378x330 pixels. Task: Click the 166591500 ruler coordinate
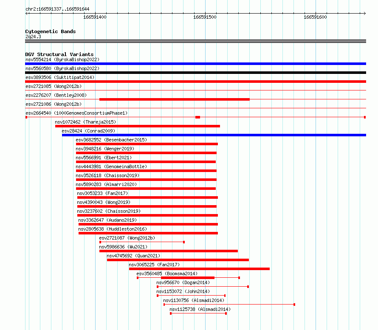click(205, 17)
